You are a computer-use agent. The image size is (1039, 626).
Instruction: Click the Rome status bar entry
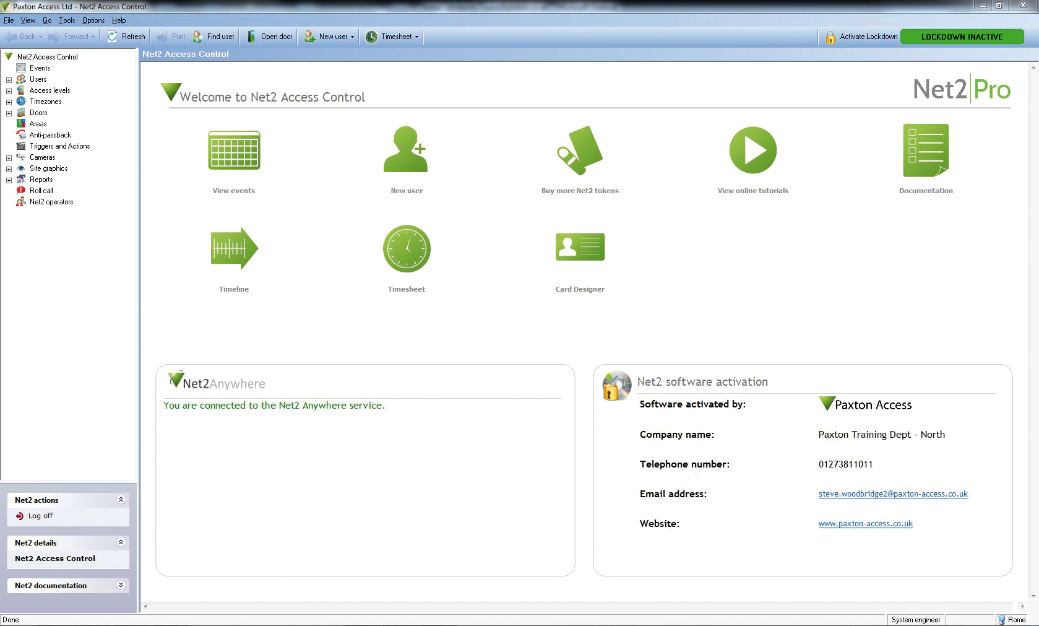coord(1011,620)
